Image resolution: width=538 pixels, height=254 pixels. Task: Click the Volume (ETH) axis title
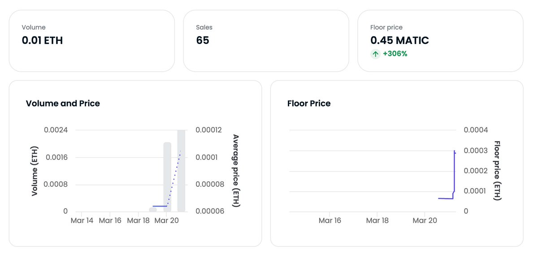(35, 171)
